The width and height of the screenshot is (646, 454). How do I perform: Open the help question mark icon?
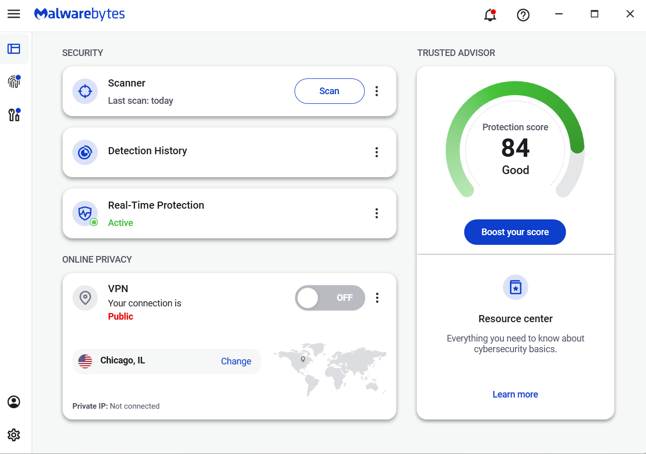click(523, 15)
